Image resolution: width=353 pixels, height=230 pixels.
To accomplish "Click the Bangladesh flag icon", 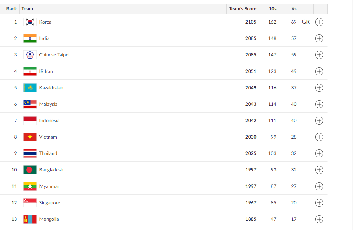I will [30, 170].
